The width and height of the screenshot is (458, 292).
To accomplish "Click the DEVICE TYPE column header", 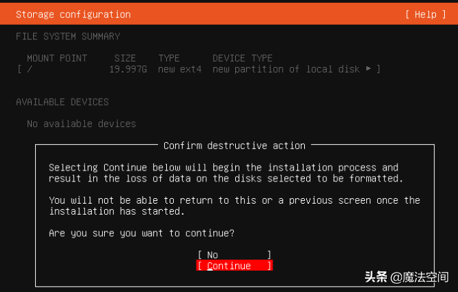I will click(x=242, y=58).
